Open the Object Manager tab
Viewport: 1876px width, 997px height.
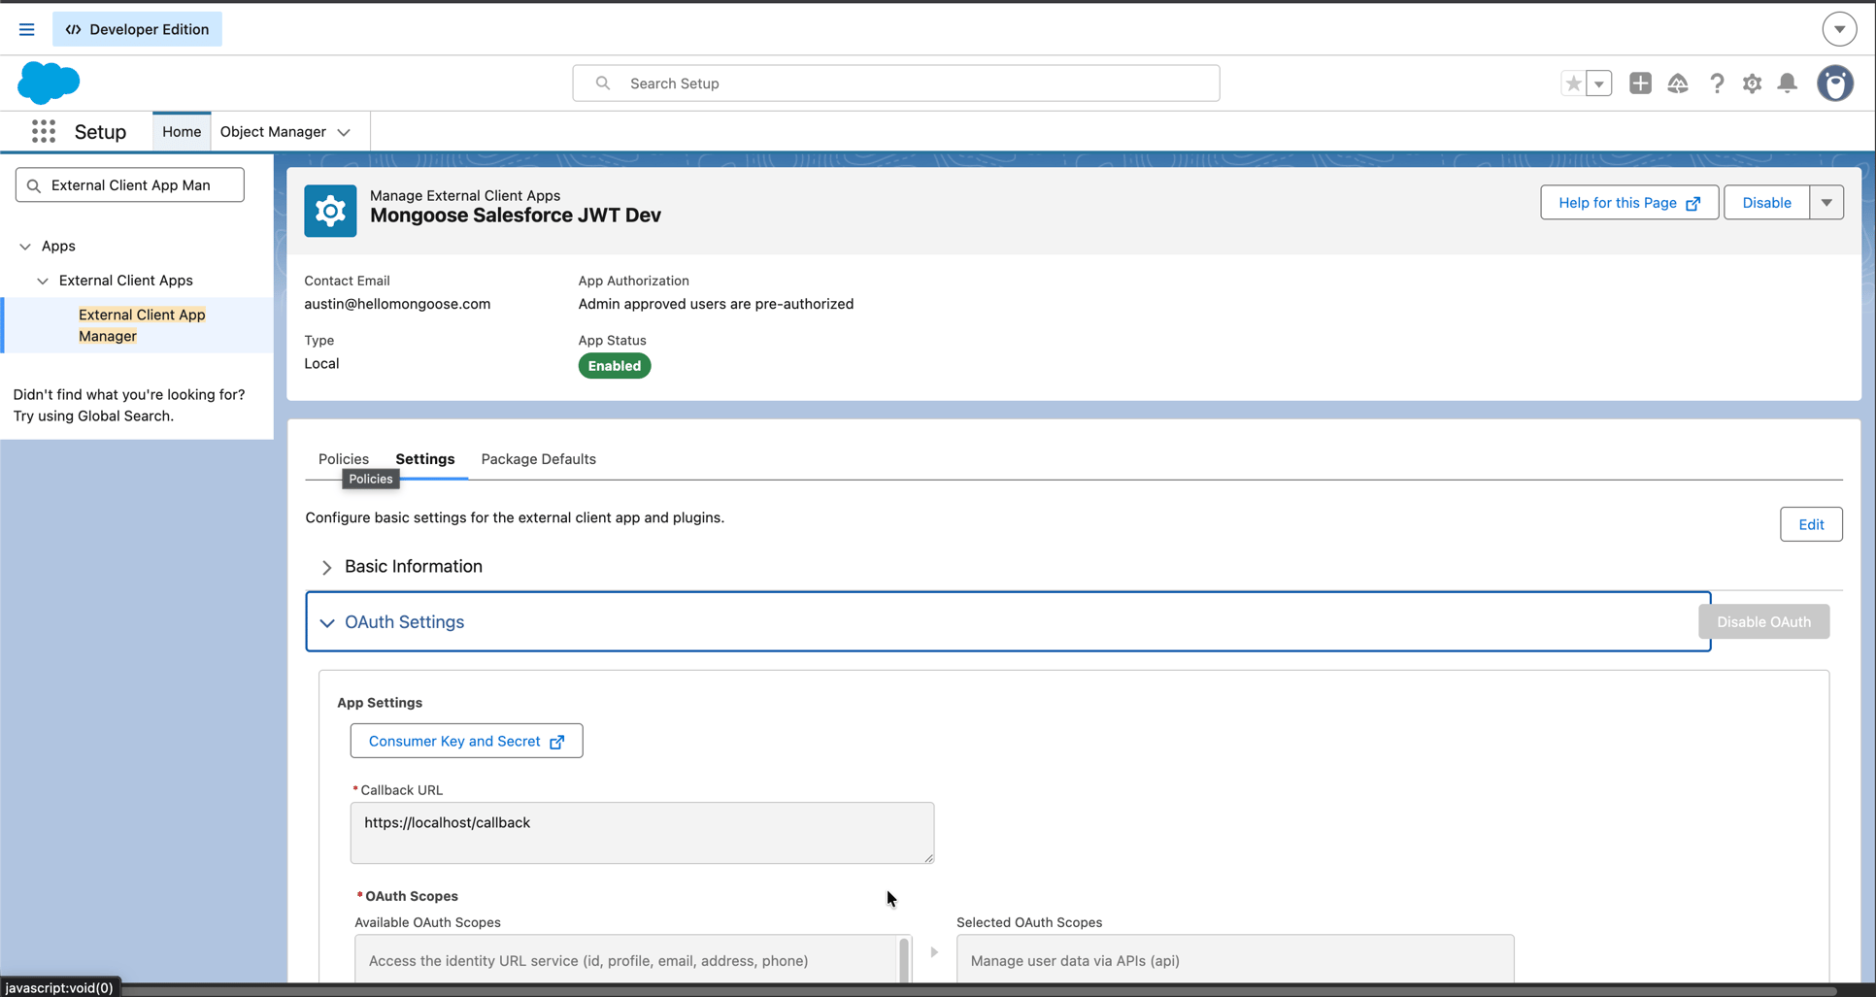pyautogui.click(x=273, y=131)
